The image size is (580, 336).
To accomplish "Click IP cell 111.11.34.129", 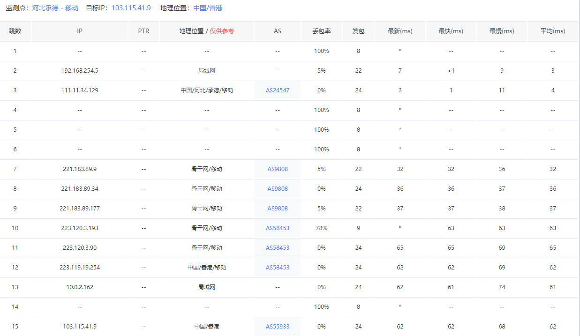I will pos(80,90).
